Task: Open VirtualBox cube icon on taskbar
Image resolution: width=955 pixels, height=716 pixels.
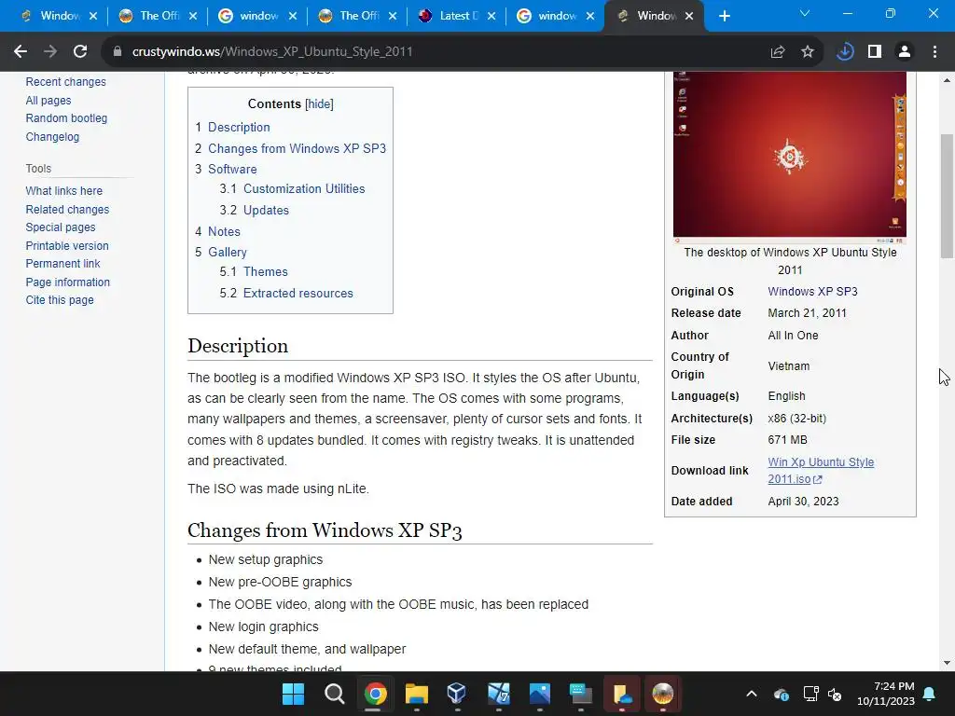Action: pyautogui.click(x=457, y=694)
